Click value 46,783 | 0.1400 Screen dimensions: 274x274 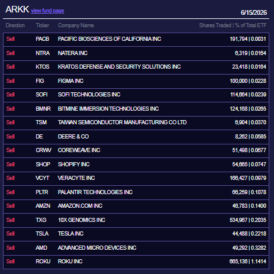click(x=249, y=206)
